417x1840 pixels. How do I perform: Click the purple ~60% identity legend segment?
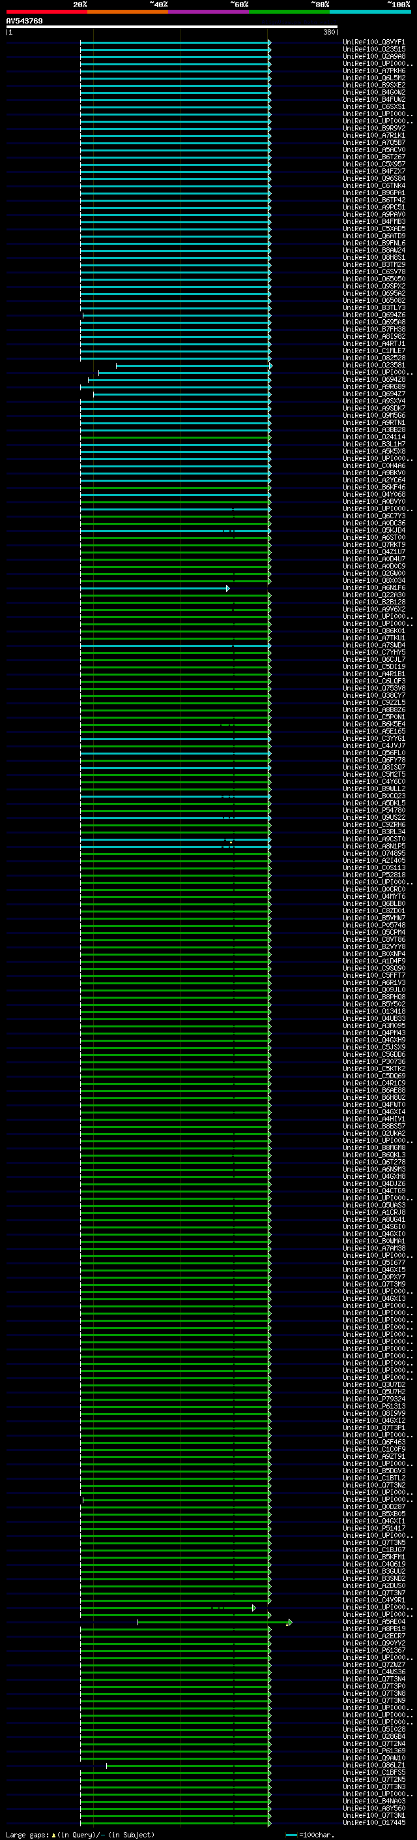tap(208, 12)
